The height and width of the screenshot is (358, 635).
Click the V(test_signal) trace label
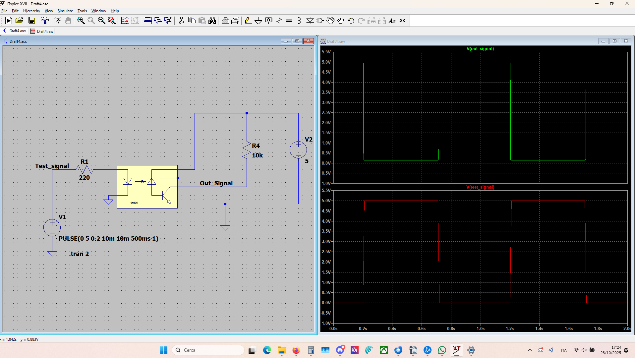[480, 187]
